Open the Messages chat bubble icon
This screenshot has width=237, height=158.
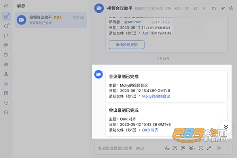(6, 16)
